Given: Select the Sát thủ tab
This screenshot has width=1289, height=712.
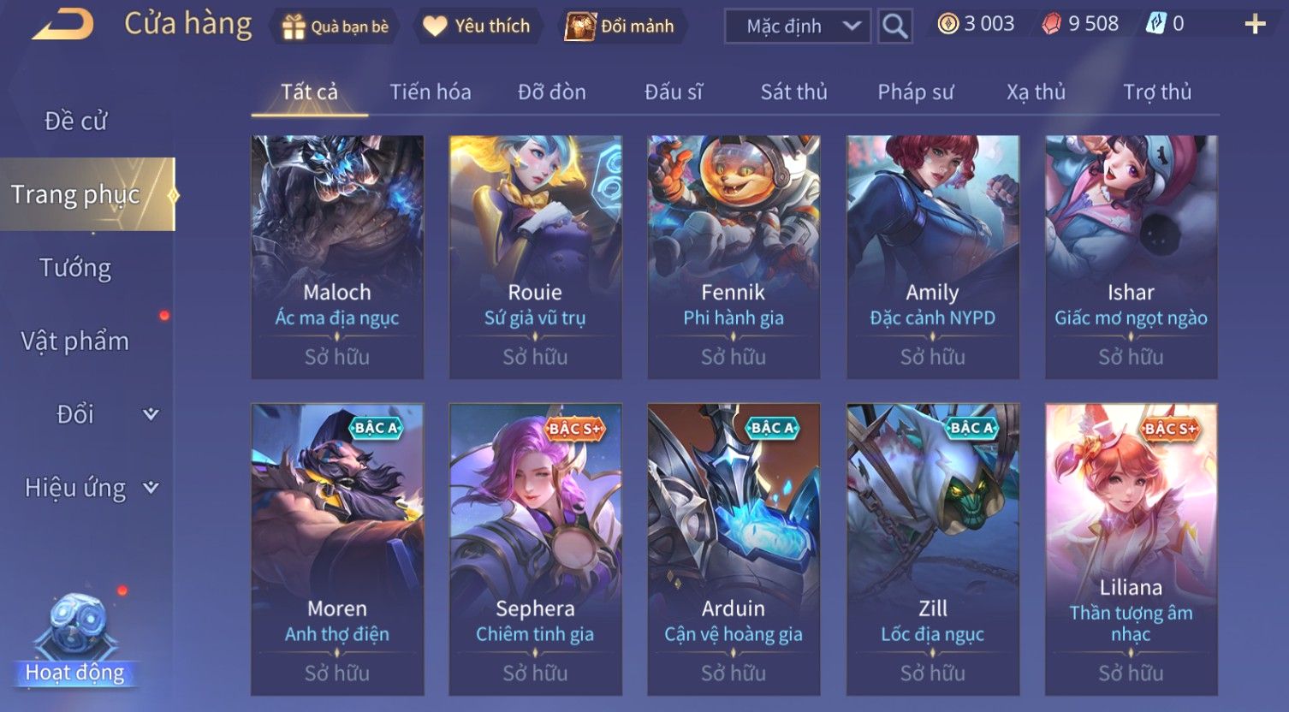Looking at the screenshot, I should pyautogui.click(x=793, y=92).
